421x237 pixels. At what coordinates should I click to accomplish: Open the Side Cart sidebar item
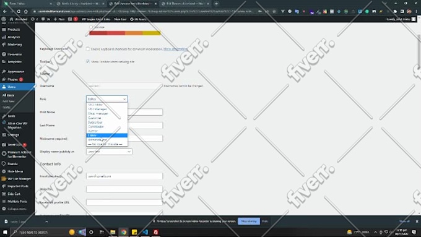[14, 194]
